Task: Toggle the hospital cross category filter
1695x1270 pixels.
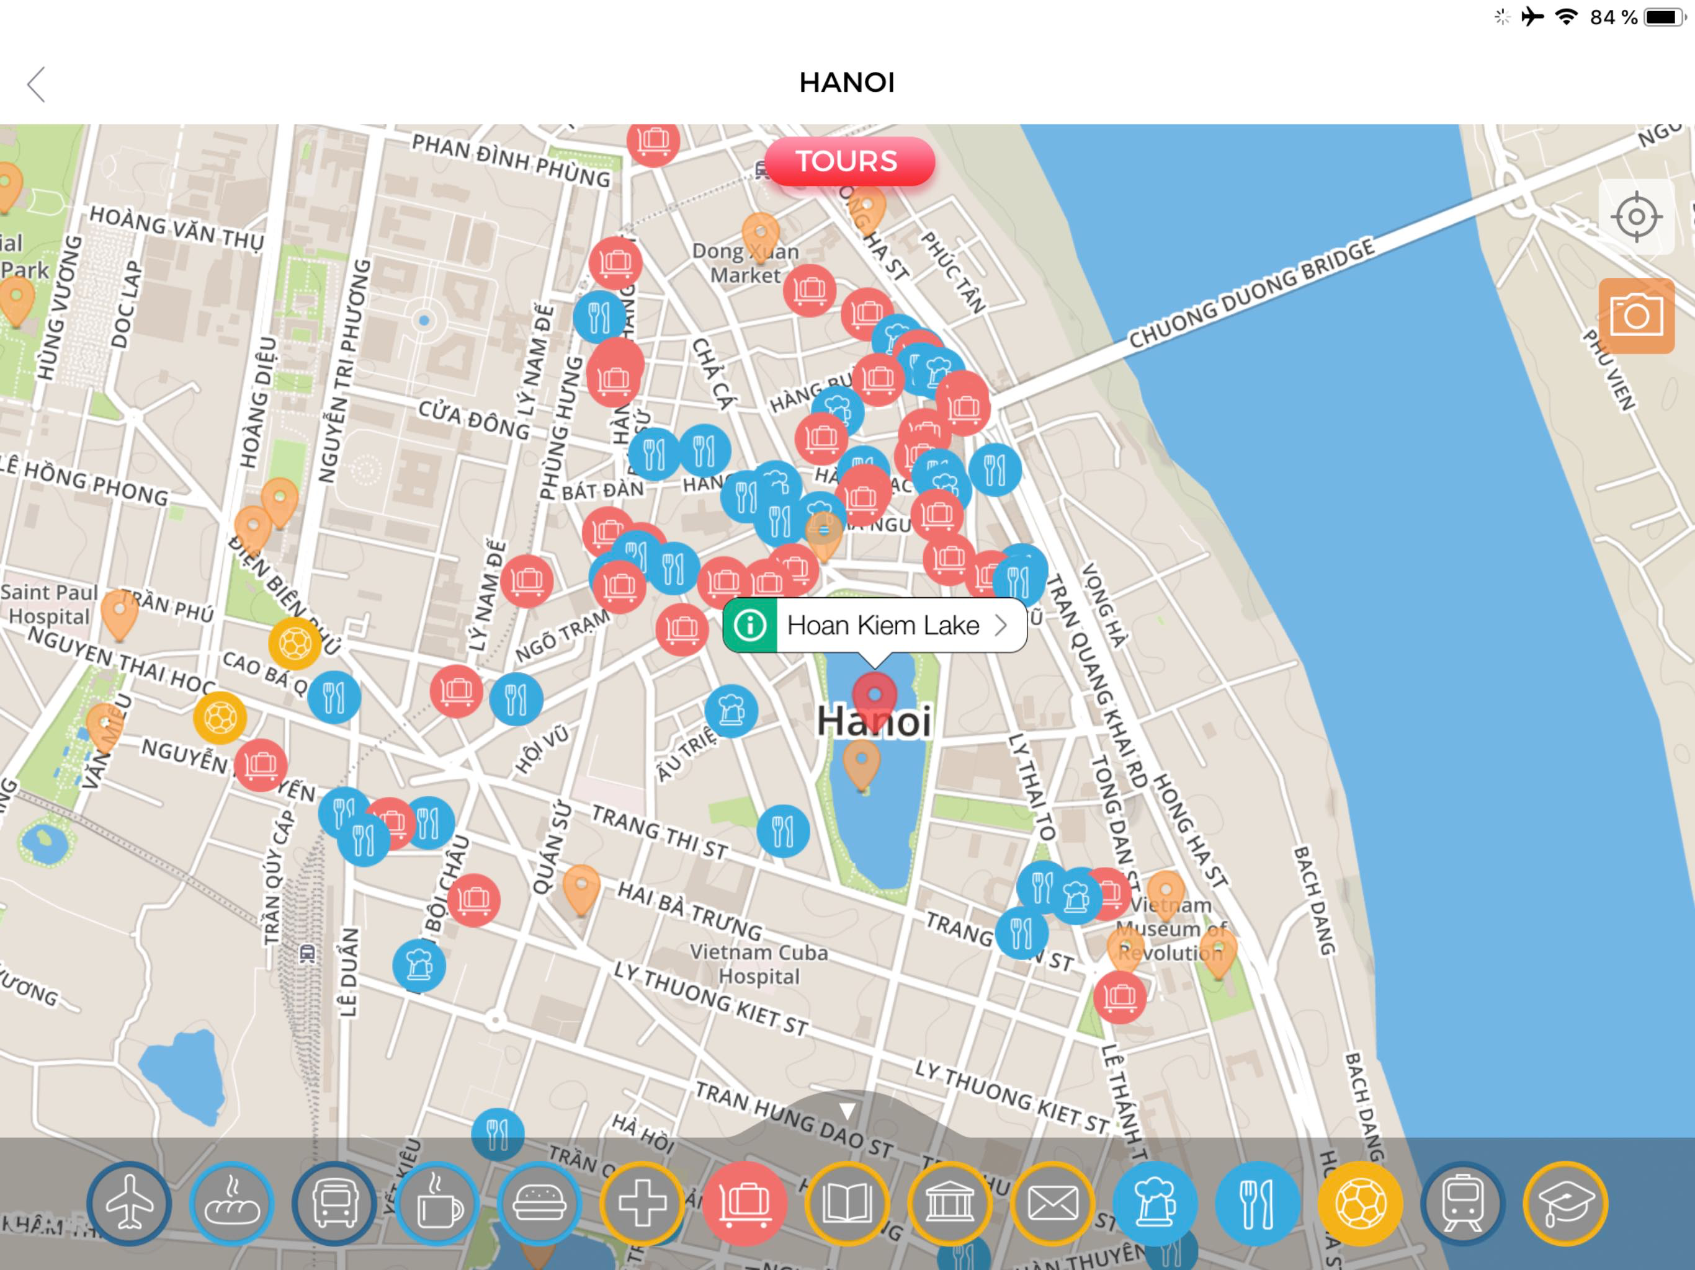Action: tap(642, 1204)
